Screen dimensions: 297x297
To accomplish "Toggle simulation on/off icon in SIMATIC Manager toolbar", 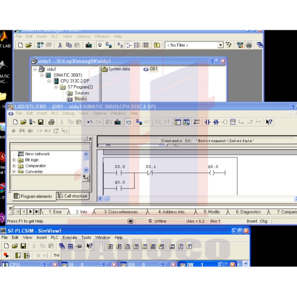I will coord(249,45).
